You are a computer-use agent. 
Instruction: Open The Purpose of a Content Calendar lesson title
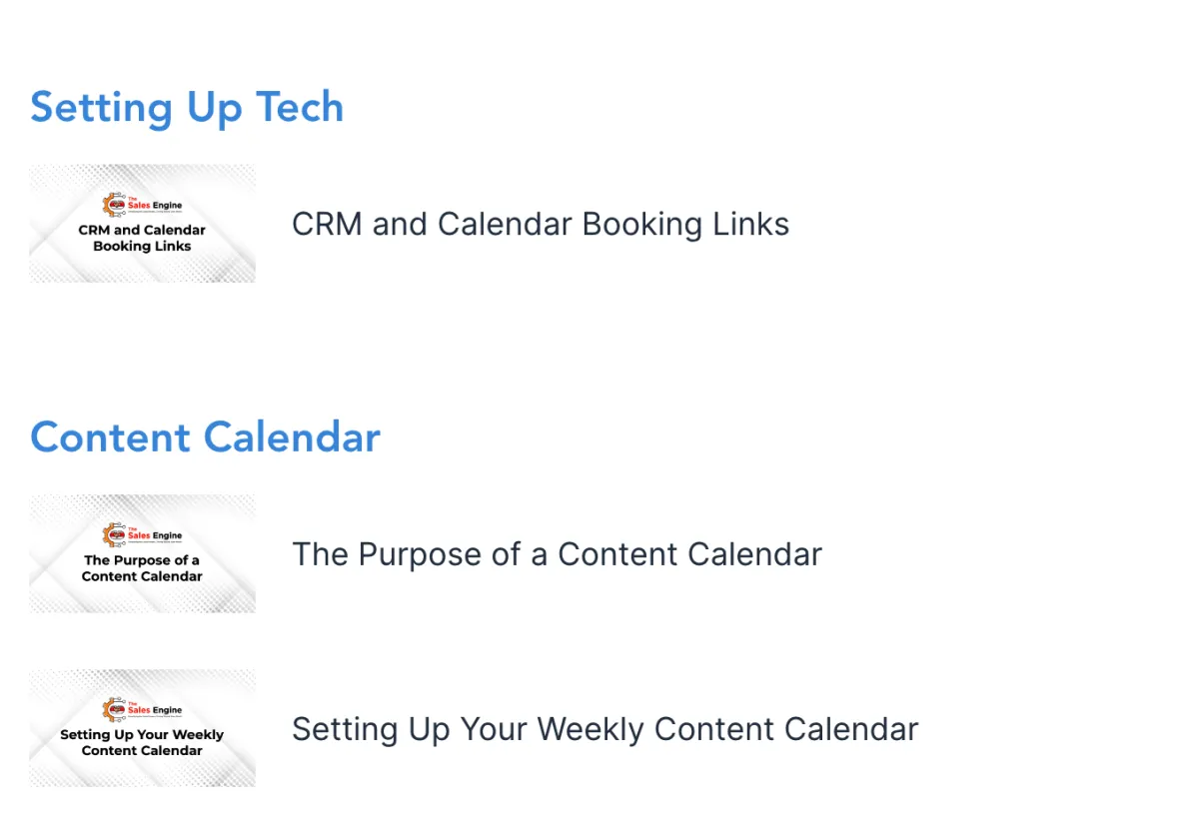(x=557, y=554)
